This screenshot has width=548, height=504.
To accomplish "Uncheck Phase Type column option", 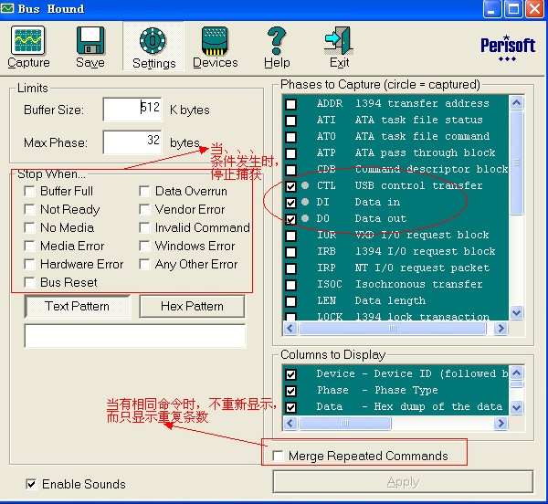I will (x=290, y=391).
